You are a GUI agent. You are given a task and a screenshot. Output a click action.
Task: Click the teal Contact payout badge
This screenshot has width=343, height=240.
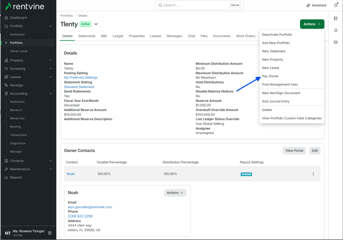246,174
